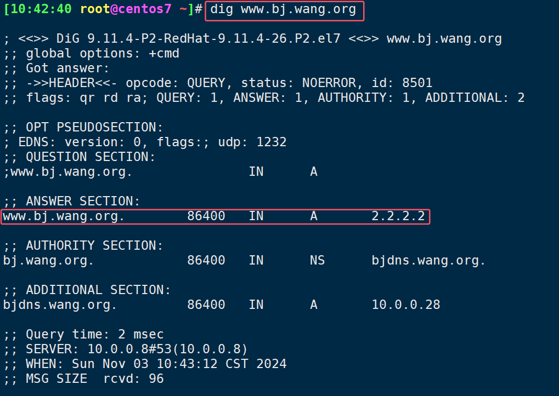Click www.bj.wang.org. in the answer section
Screen dimensions: 559x396
[x=64, y=216]
